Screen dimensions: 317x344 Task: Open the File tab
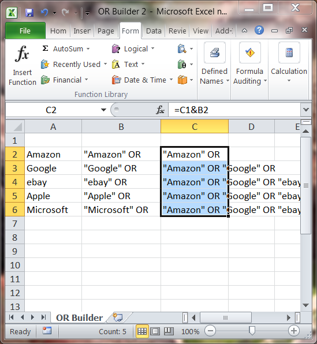[25, 31]
